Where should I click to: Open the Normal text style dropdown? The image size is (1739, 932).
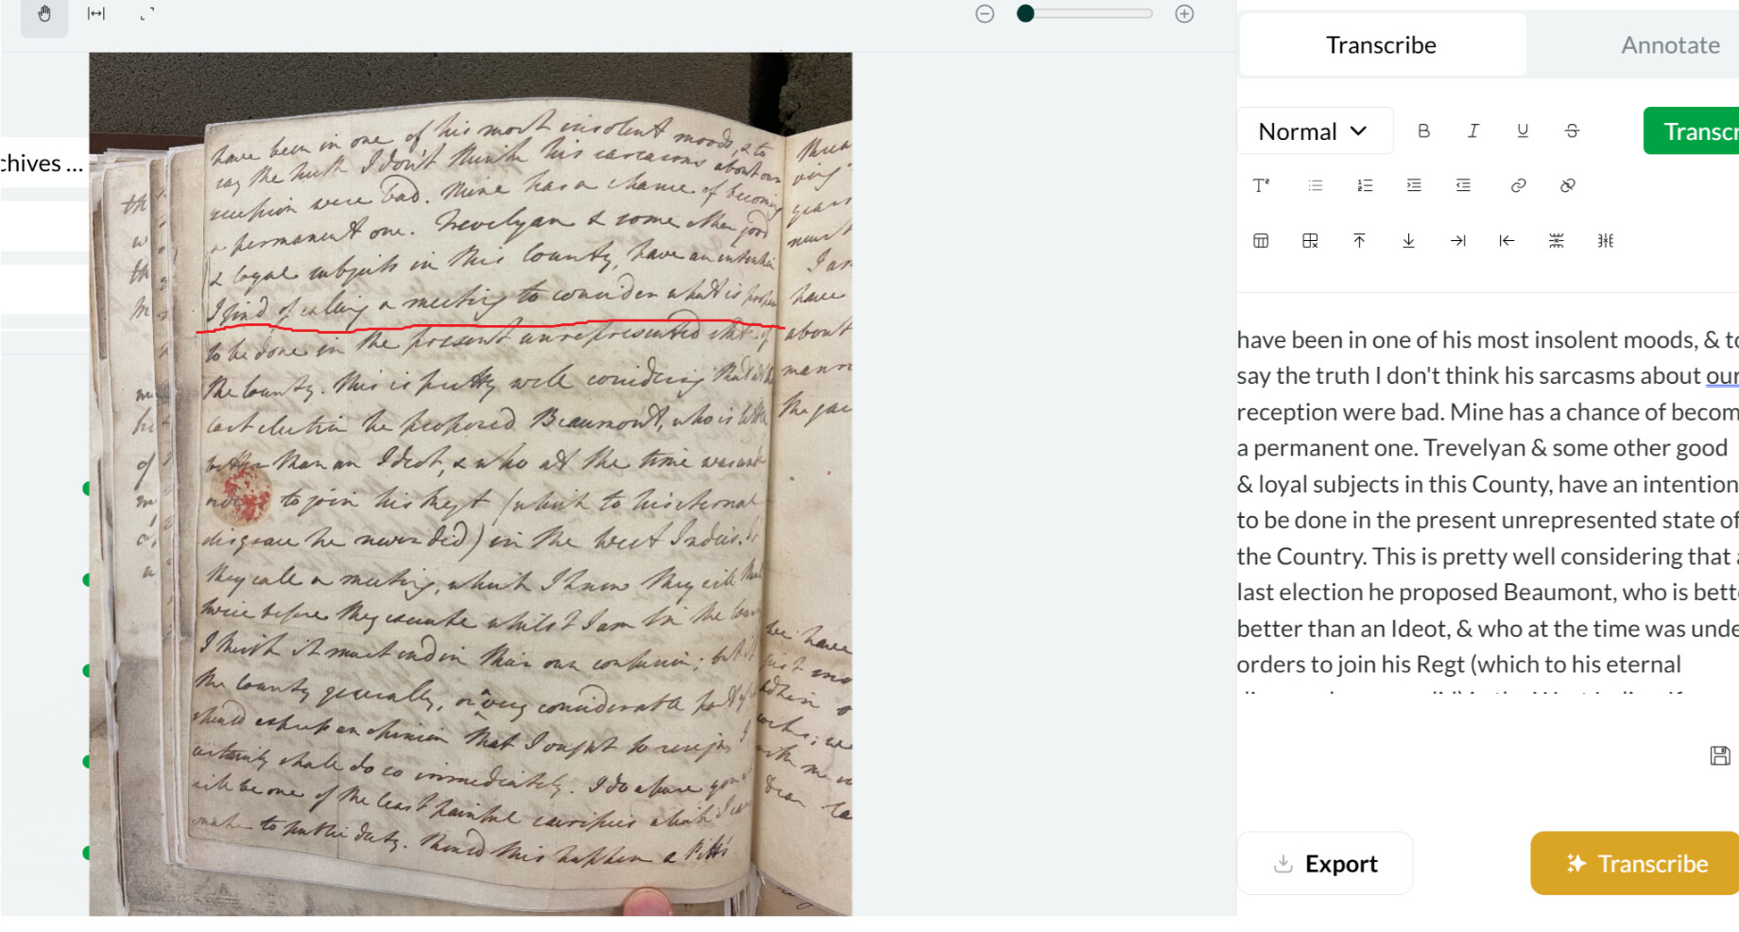pyautogui.click(x=1315, y=131)
